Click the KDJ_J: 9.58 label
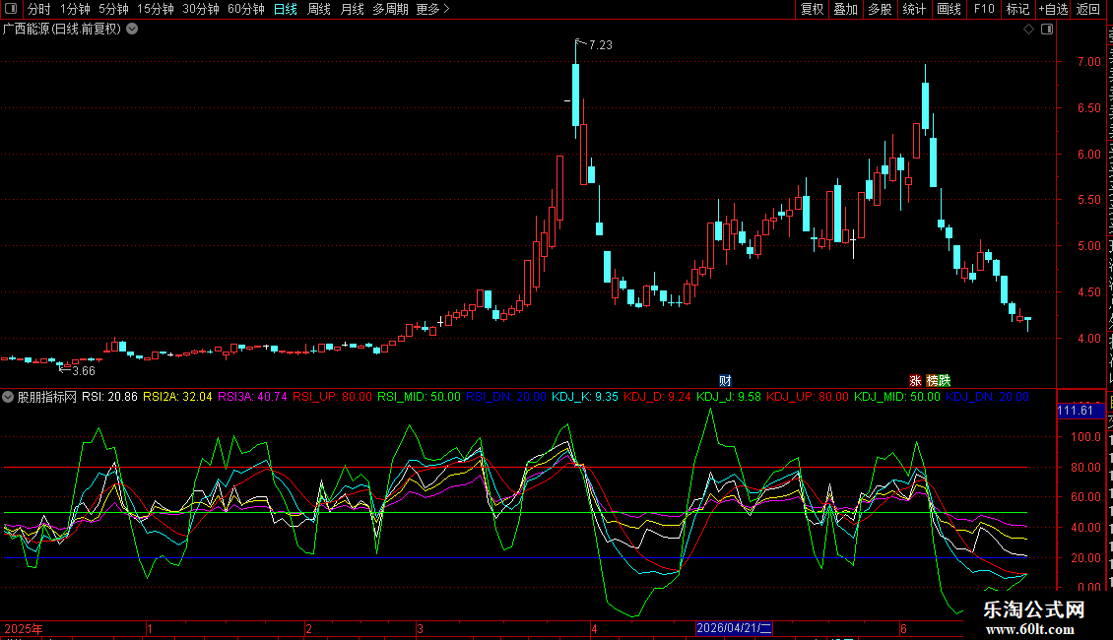Screen dimensions: 1113x640 (x=729, y=397)
